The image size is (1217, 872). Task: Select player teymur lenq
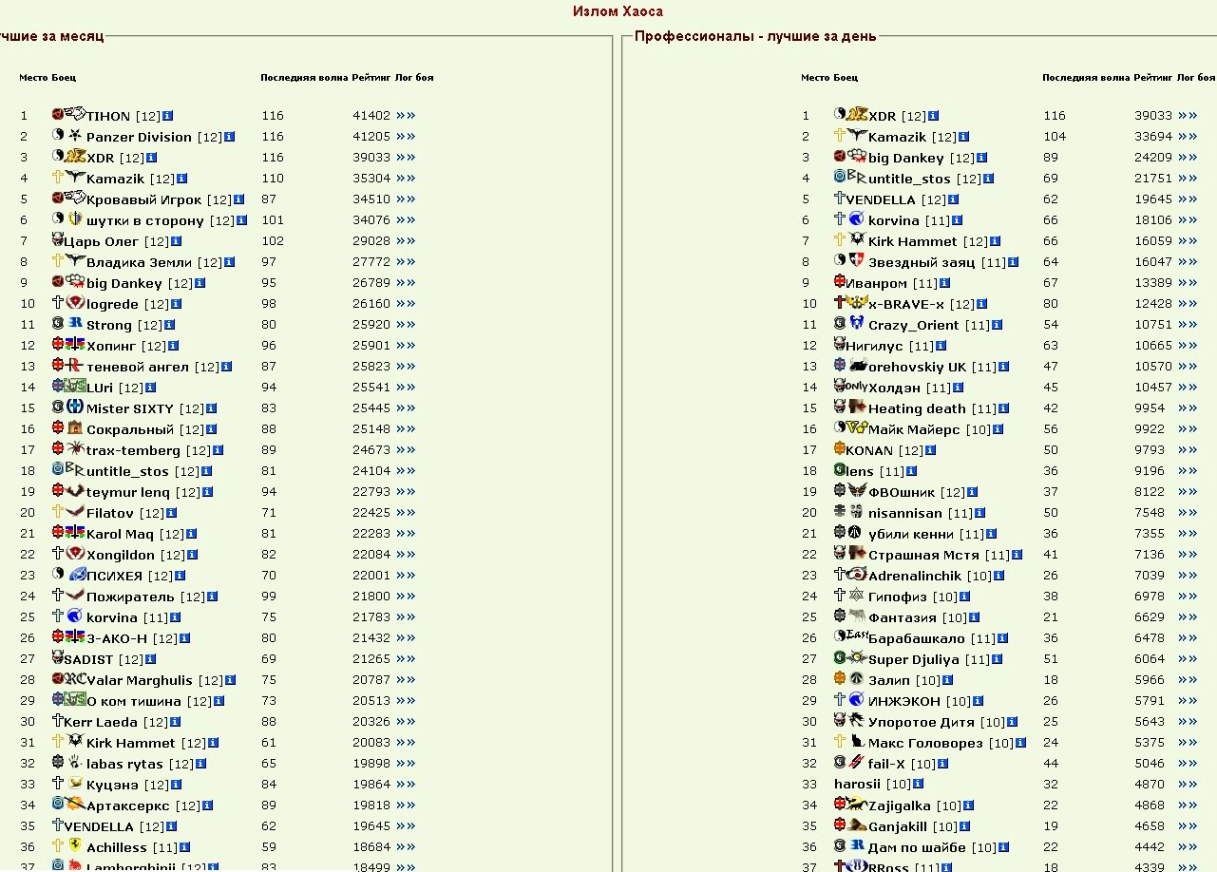(x=128, y=492)
